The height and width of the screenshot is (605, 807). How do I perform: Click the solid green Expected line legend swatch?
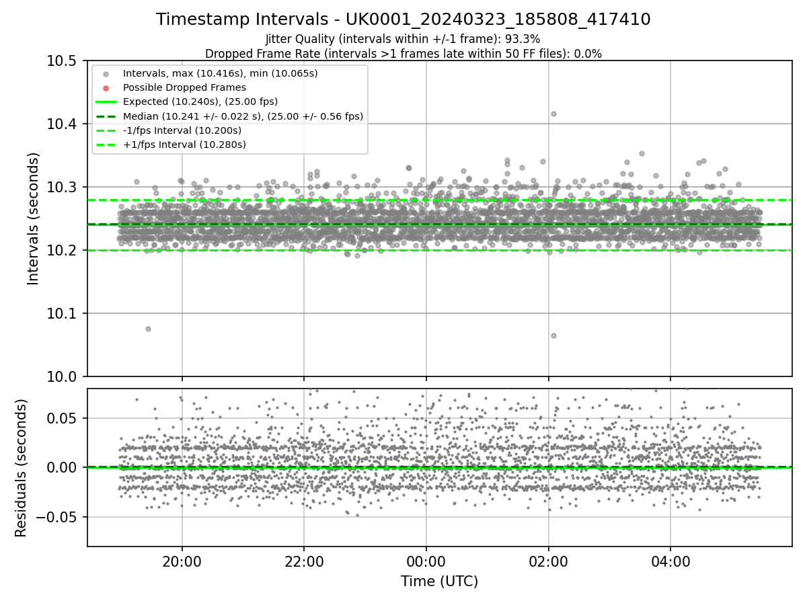pos(106,102)
